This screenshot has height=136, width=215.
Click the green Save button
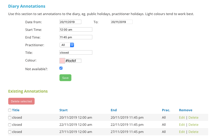65,78
